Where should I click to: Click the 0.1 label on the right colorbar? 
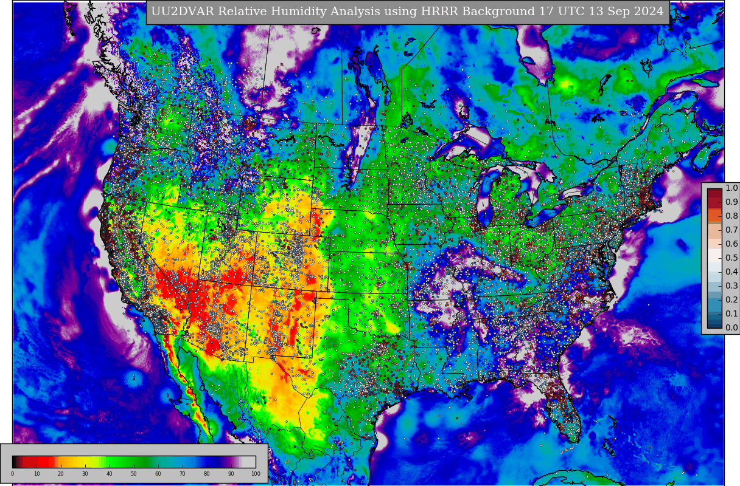(731, 313)
